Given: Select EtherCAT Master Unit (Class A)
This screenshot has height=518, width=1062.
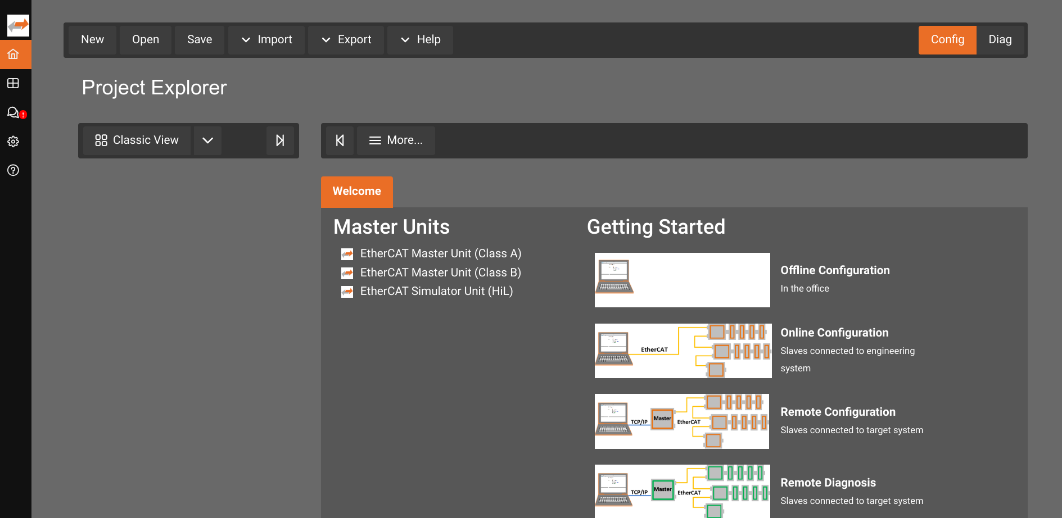Looking at the screenshot, I should click(x=440, y=254).
